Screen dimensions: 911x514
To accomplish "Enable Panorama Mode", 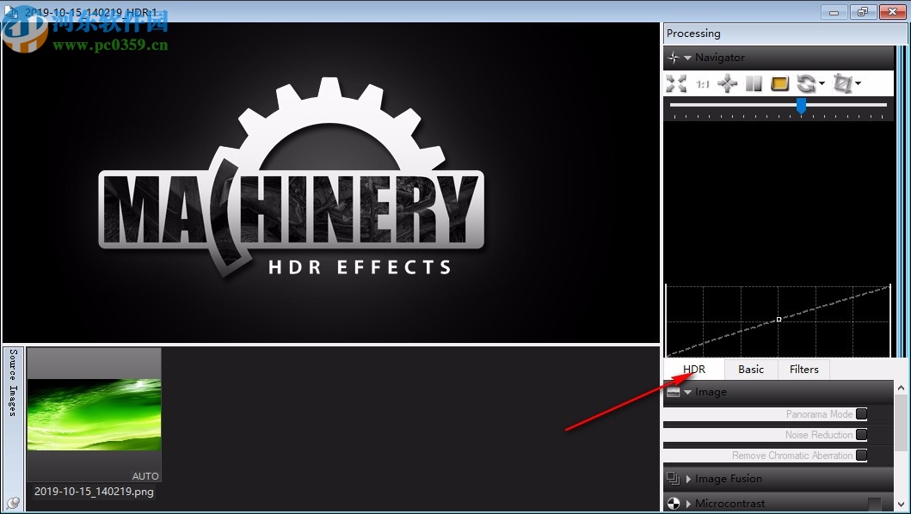I will pyautogui.click(x=860, y=413).
